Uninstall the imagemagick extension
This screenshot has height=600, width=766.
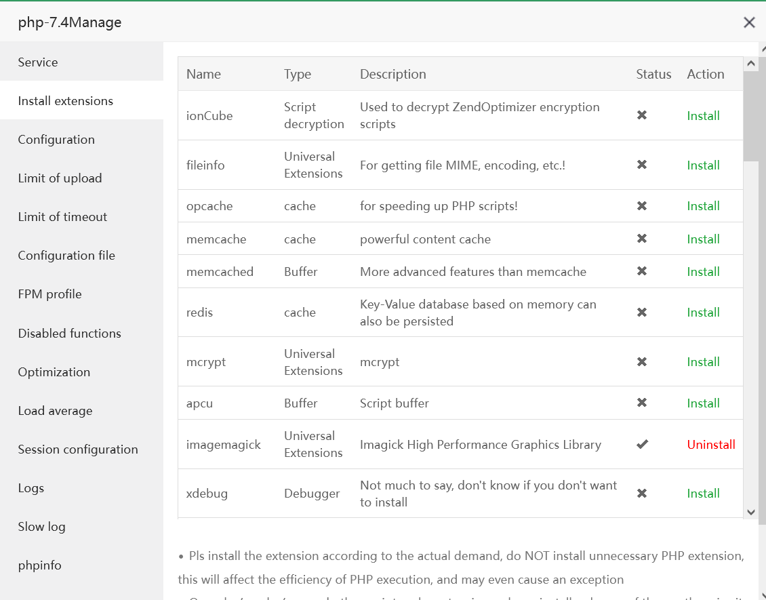point(711,445)
